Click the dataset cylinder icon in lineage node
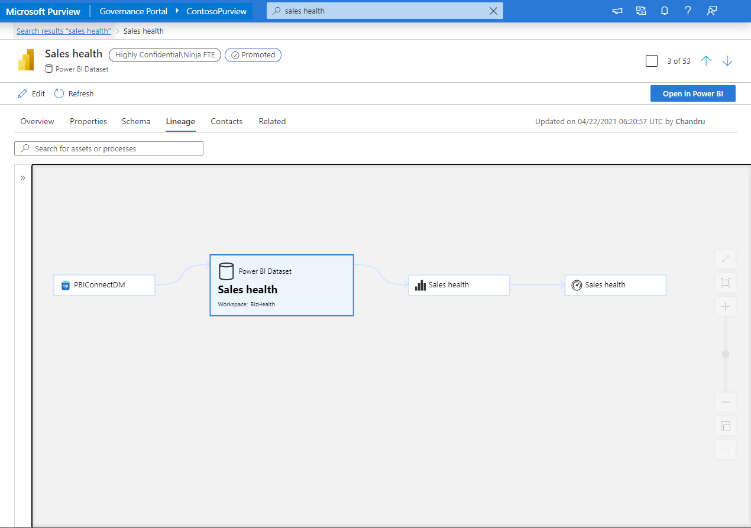 click(x=226, y=271)
